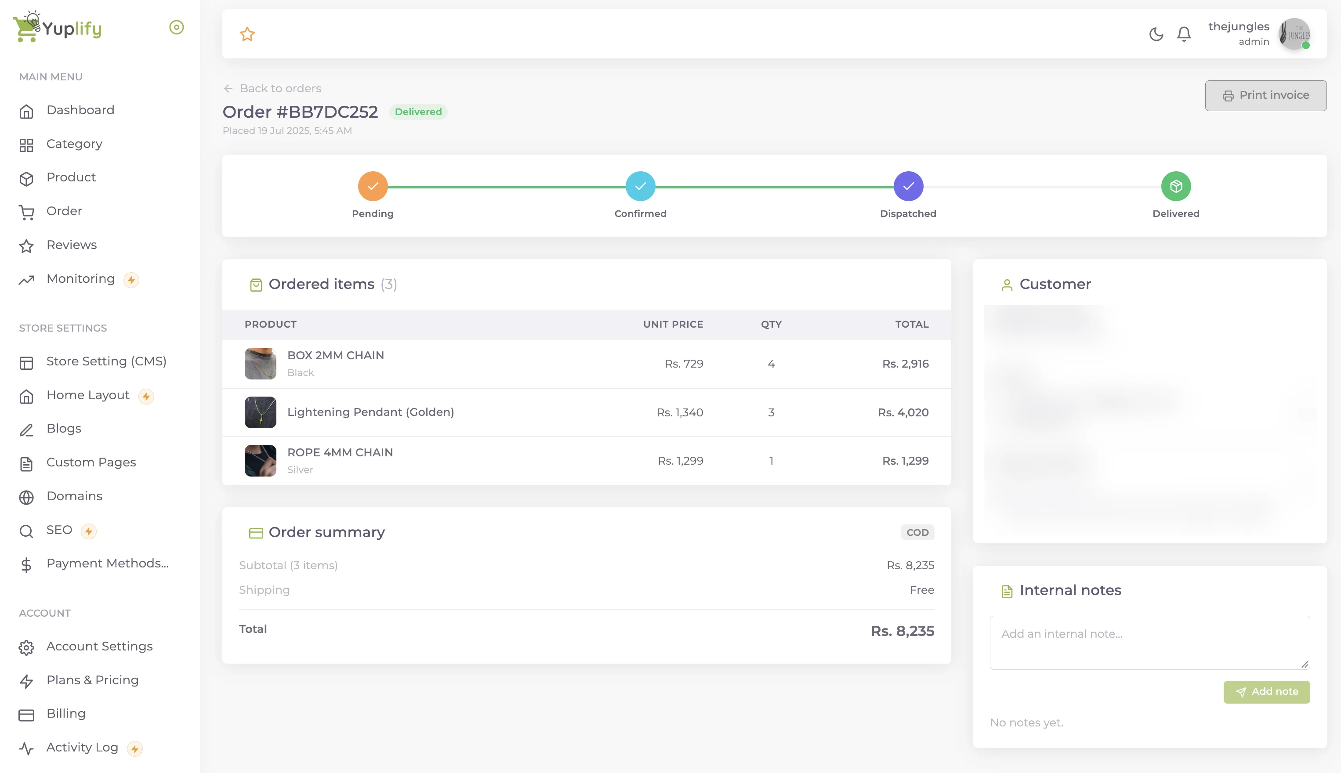Viewport: 1341px width, 773px height.
Task: Focus the internal note text field
Action: (1150, 643)
